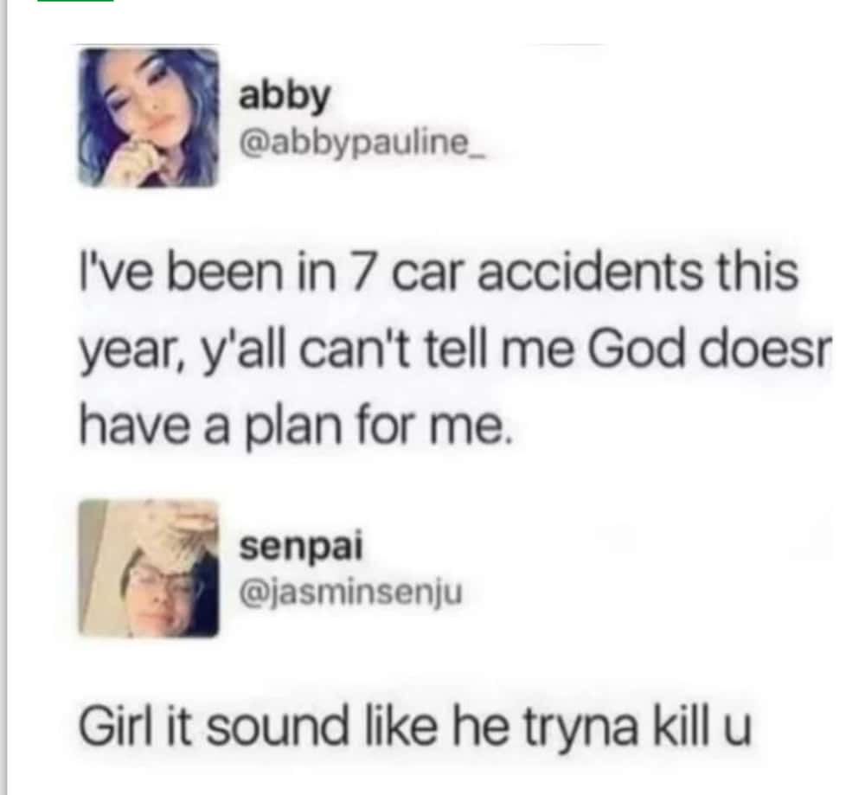The width and height of the screenshot is (865, 795).
Task: Open abby's profile picture
Action: point(149,117)
